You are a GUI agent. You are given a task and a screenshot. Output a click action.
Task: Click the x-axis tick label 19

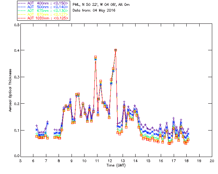click(x=199, y=161)
